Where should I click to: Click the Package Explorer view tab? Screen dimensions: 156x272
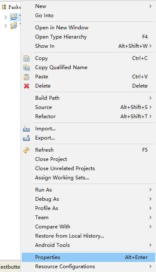[11, 7]
